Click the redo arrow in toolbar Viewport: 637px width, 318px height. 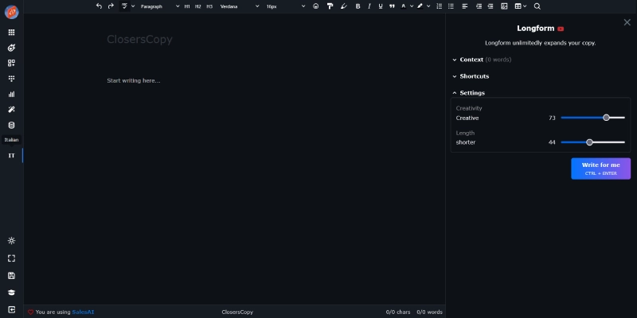[x=111, y=6]
